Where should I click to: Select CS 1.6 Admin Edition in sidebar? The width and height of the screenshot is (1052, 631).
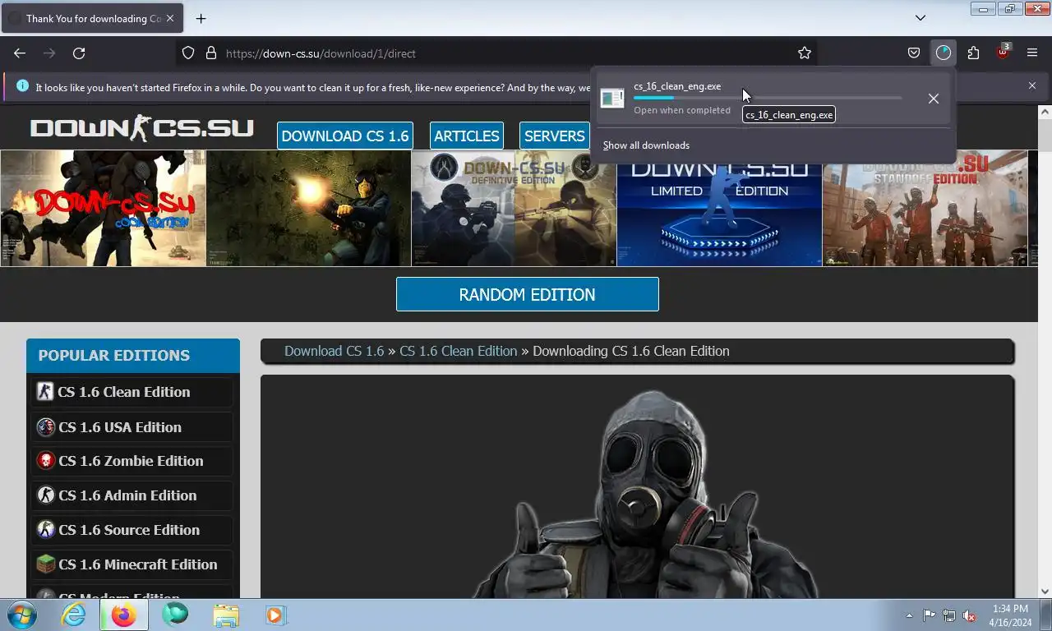tap(132, 495)
